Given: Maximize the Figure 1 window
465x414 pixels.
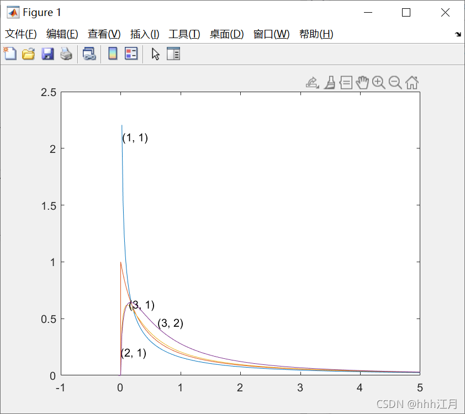Looking at the screenshot, I should [406, 13].
